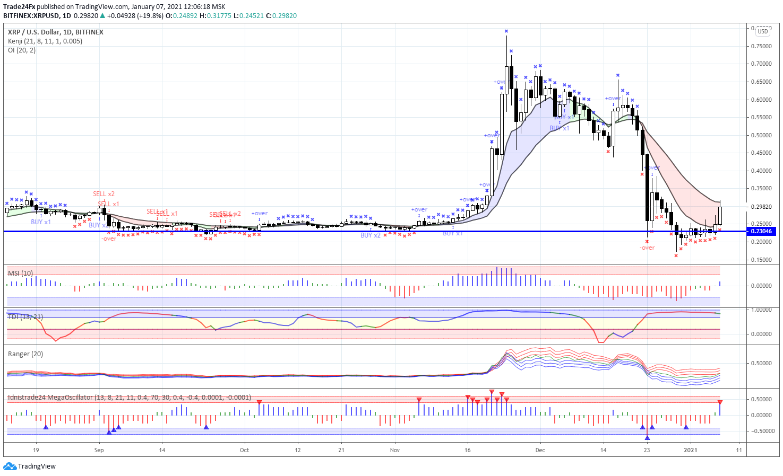Viewport: 783px width, 476px height.
Task: Select the 0.15000 price scale value
Action: click(x=761, y=260)
